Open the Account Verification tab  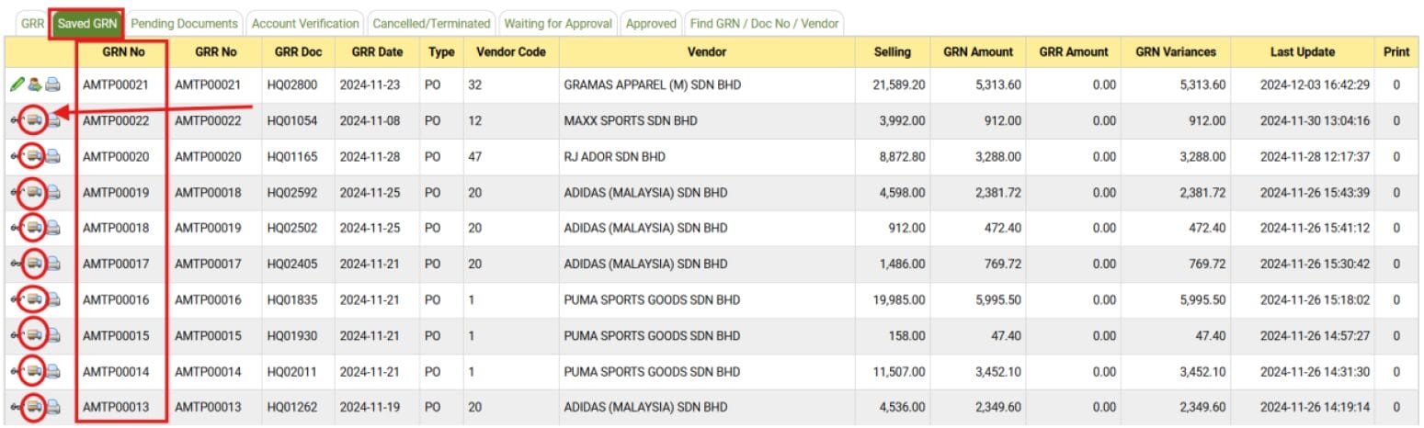tap(305, 24)
